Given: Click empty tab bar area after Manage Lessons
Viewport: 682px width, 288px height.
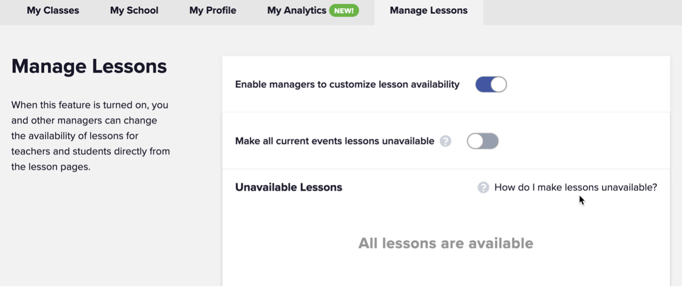Looking at the screenshot, I should tap(582, 12).
